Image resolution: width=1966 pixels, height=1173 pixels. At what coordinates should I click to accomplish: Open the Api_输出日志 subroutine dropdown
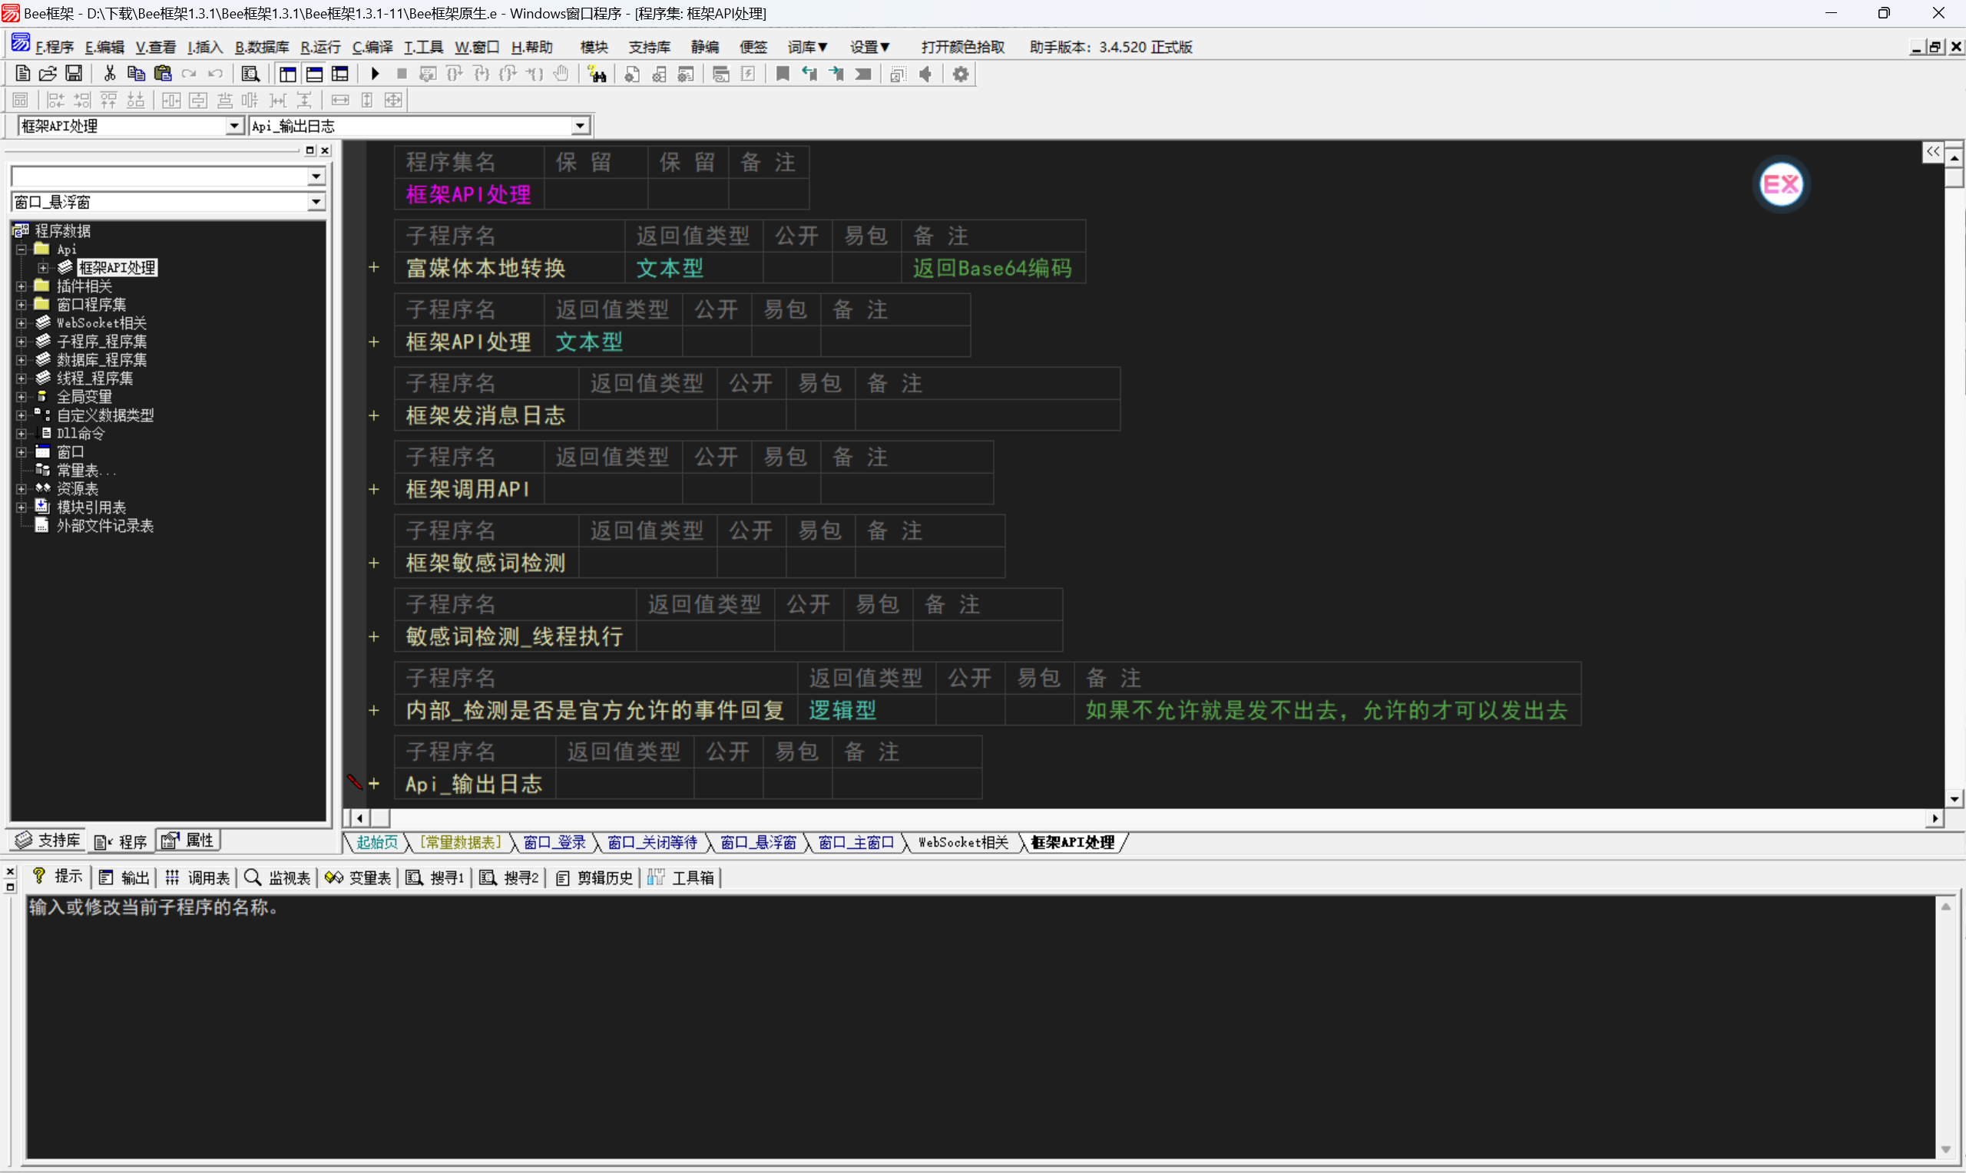(581, 126)
